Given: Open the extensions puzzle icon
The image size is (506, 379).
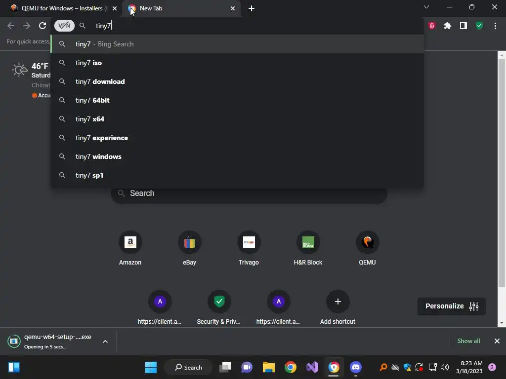Looking at the screenshot, I should 448,26.
